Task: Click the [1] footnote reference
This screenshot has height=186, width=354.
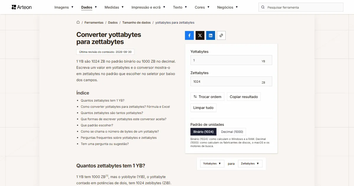Action: (107, 176)
